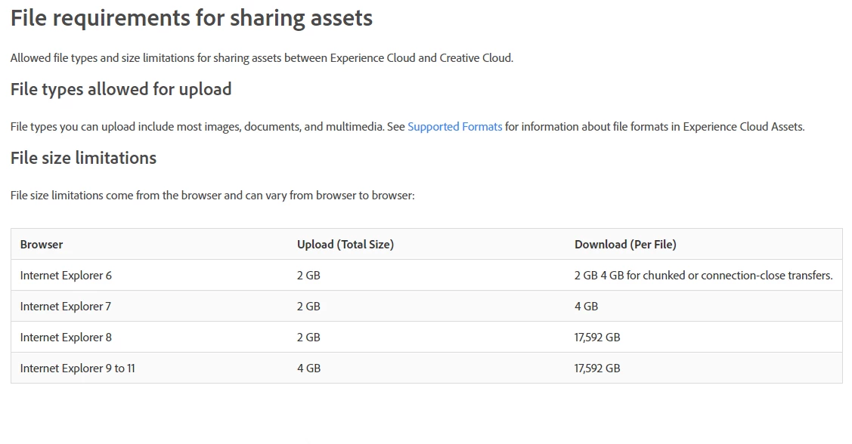Click the Download (Per File) column header
The height and width of the screenshot is (444, 852).
click(625, 245)
